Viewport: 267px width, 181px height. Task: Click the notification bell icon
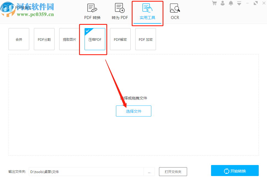tap(231, 3)
